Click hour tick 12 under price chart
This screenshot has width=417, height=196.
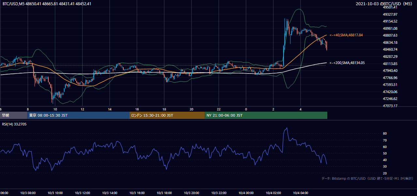click(83, 109)
